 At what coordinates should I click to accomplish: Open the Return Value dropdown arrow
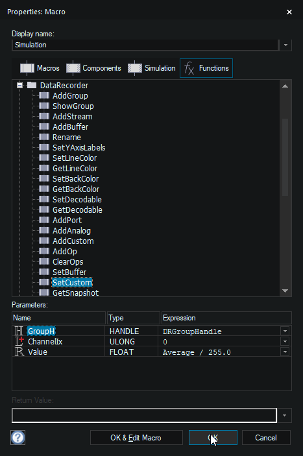coord(284,415)
